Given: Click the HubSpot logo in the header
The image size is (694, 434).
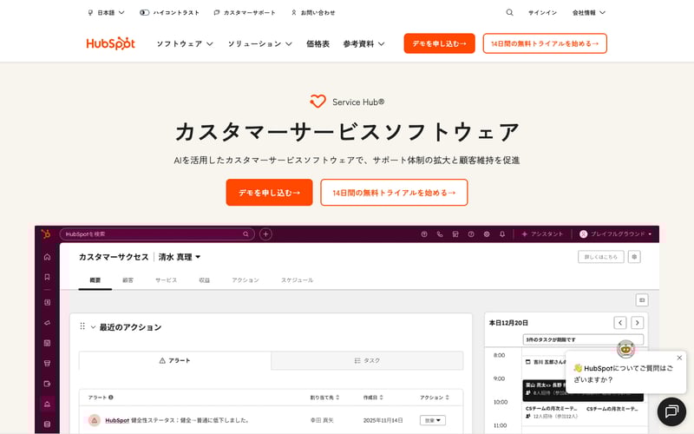Looking at the screenshot, I should (x=111, y=43).
